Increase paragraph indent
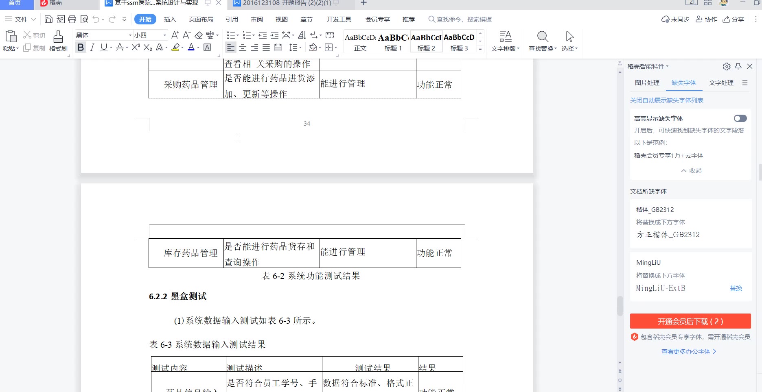 click(275, 35)
